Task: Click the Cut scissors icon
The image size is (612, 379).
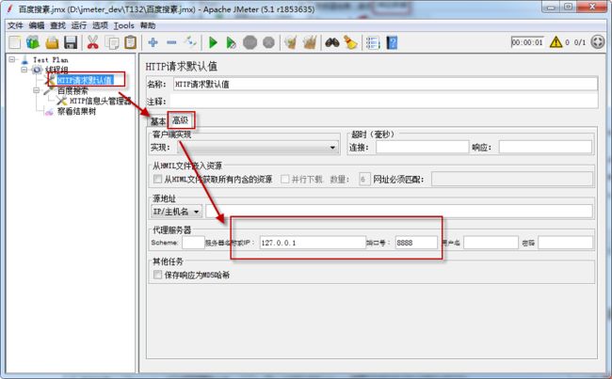Action: 93,42
